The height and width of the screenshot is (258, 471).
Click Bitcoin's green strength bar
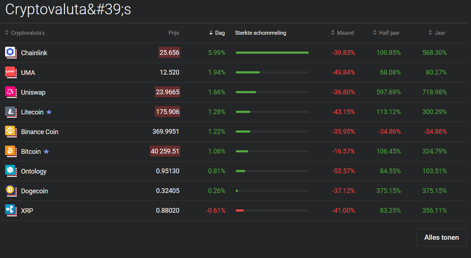point(242,151)
